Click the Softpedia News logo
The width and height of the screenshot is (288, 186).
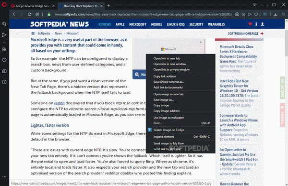(60, 24)
